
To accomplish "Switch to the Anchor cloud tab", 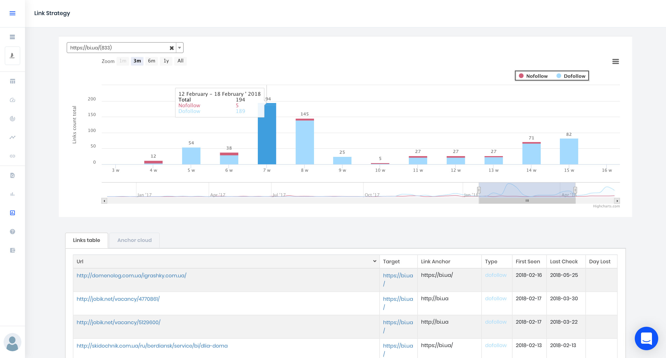I will click(x=135, y=240).
